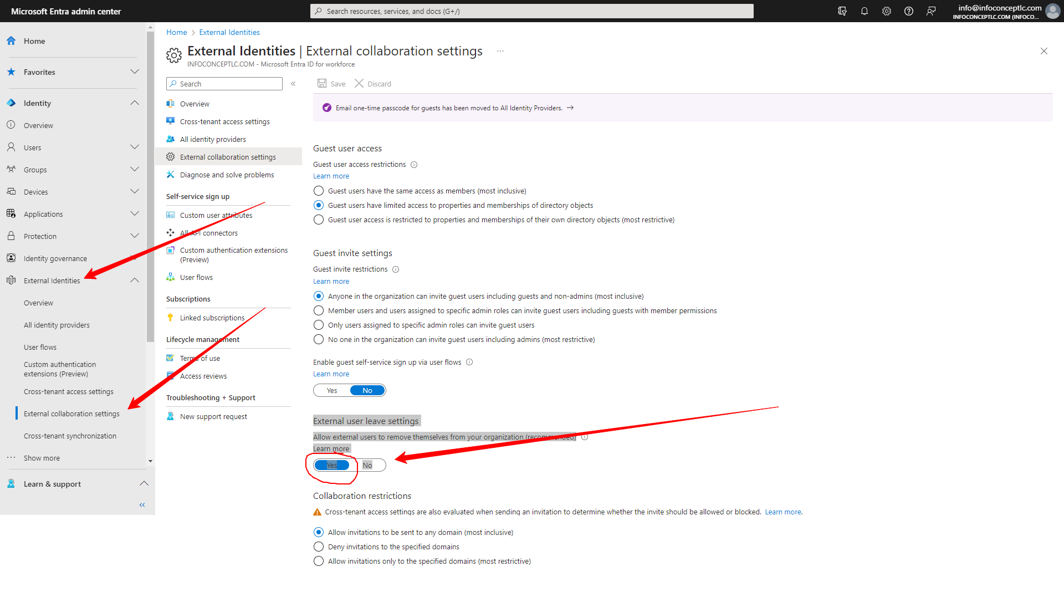
Task: Select guest users have limited access option
Action: [319, 205]
